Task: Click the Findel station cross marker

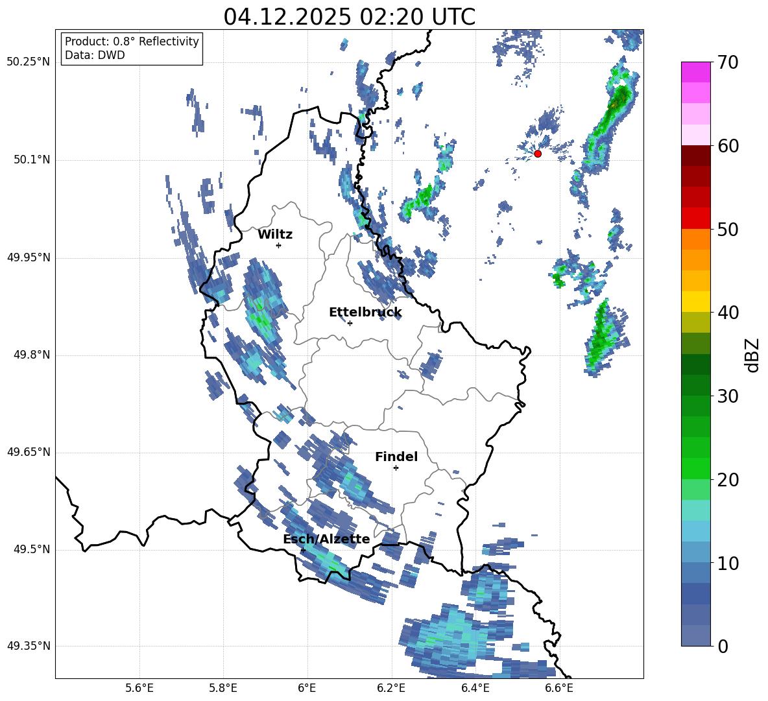Action: (x=396, y=468)
